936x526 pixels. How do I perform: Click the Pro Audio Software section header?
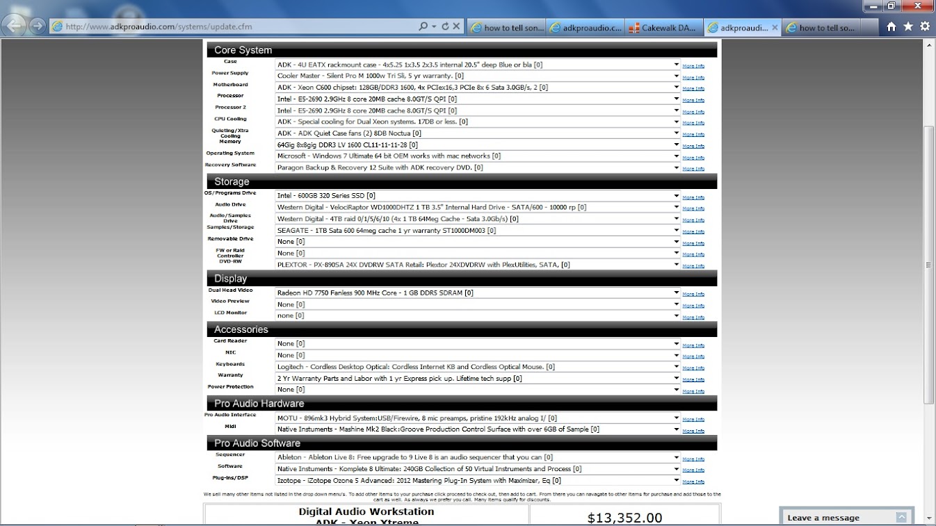tap(462, 443)
